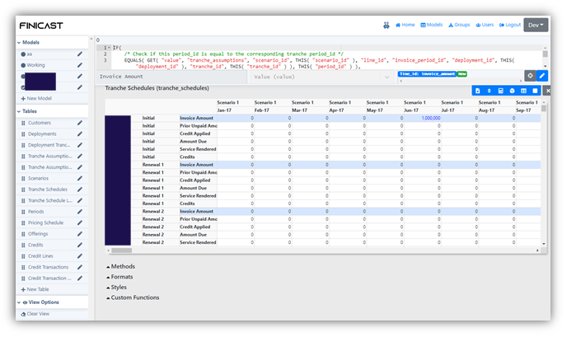
Task: Click the cube icon in table toolbar
Action: tap(512, 91)
